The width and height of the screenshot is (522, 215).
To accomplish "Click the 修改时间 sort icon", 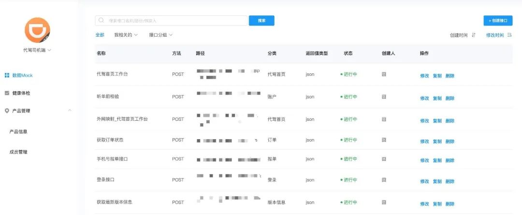I will click(509, 35).
